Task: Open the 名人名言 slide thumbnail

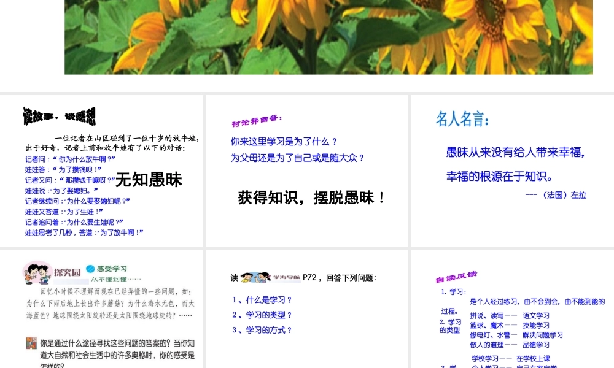Action: click(x=513, y=171)
